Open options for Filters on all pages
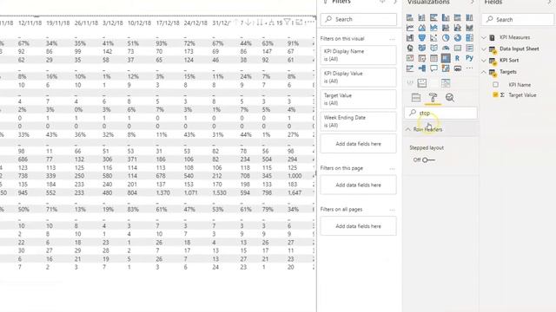556x312 pixels. [392, 210]
